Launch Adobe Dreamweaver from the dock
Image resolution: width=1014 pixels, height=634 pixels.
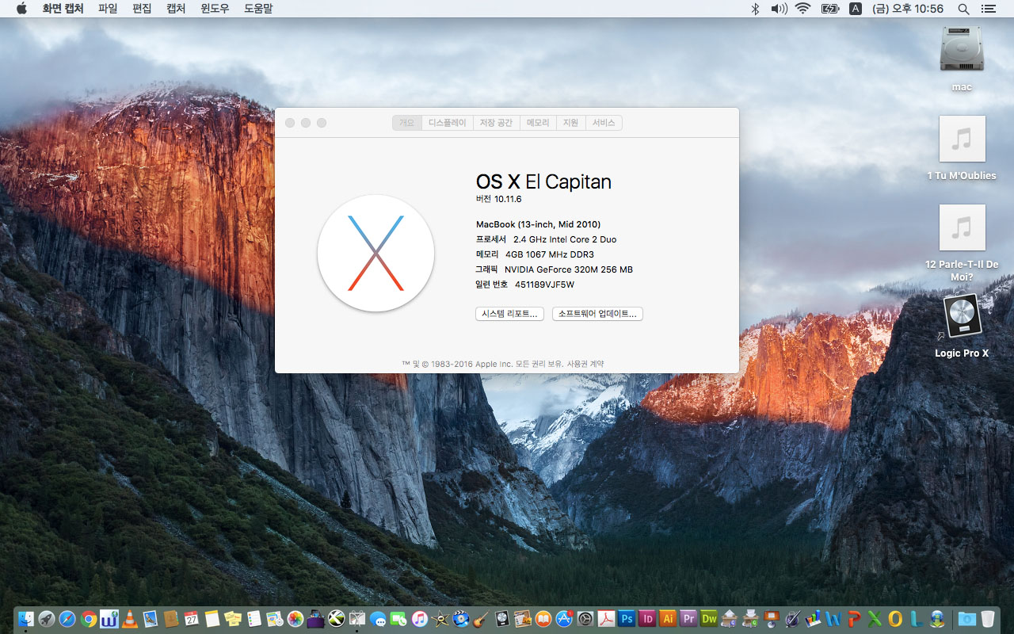709,619
